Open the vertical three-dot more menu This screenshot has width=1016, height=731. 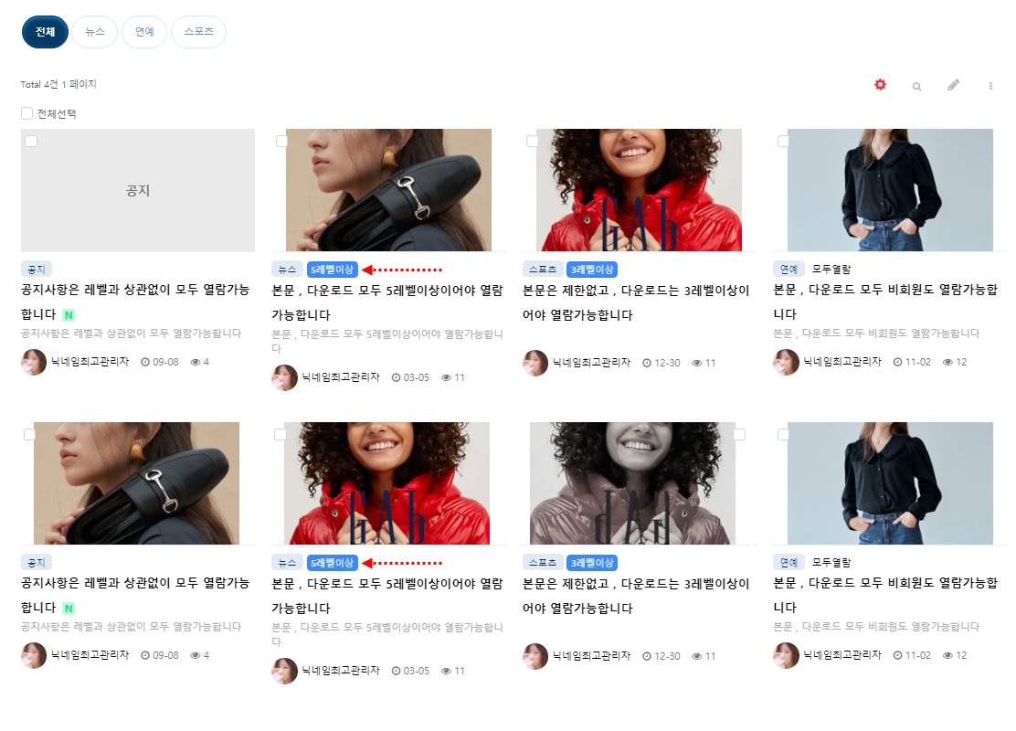[x=990, y=86]
